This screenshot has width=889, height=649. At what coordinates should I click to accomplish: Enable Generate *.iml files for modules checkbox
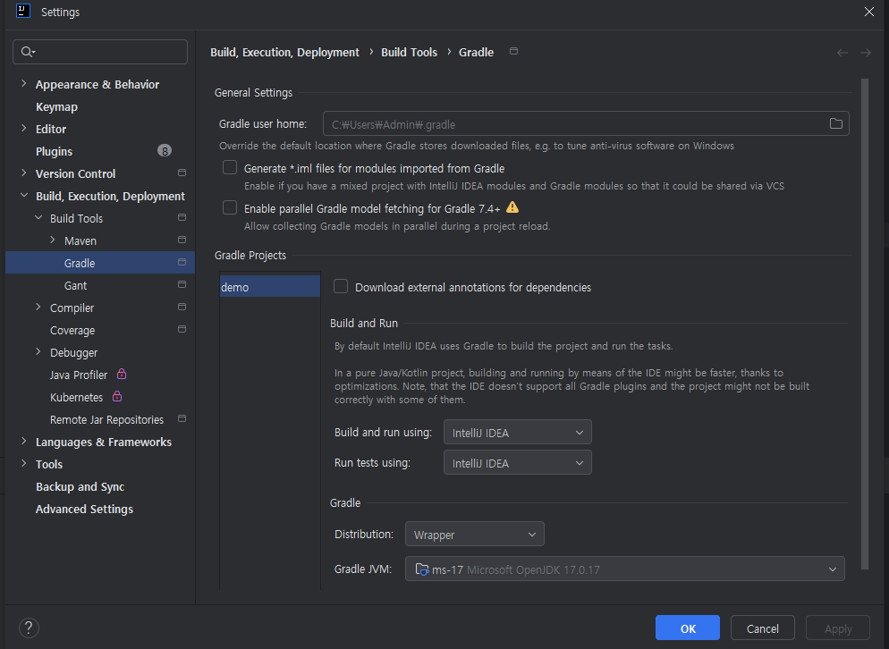tap(230, 167)
